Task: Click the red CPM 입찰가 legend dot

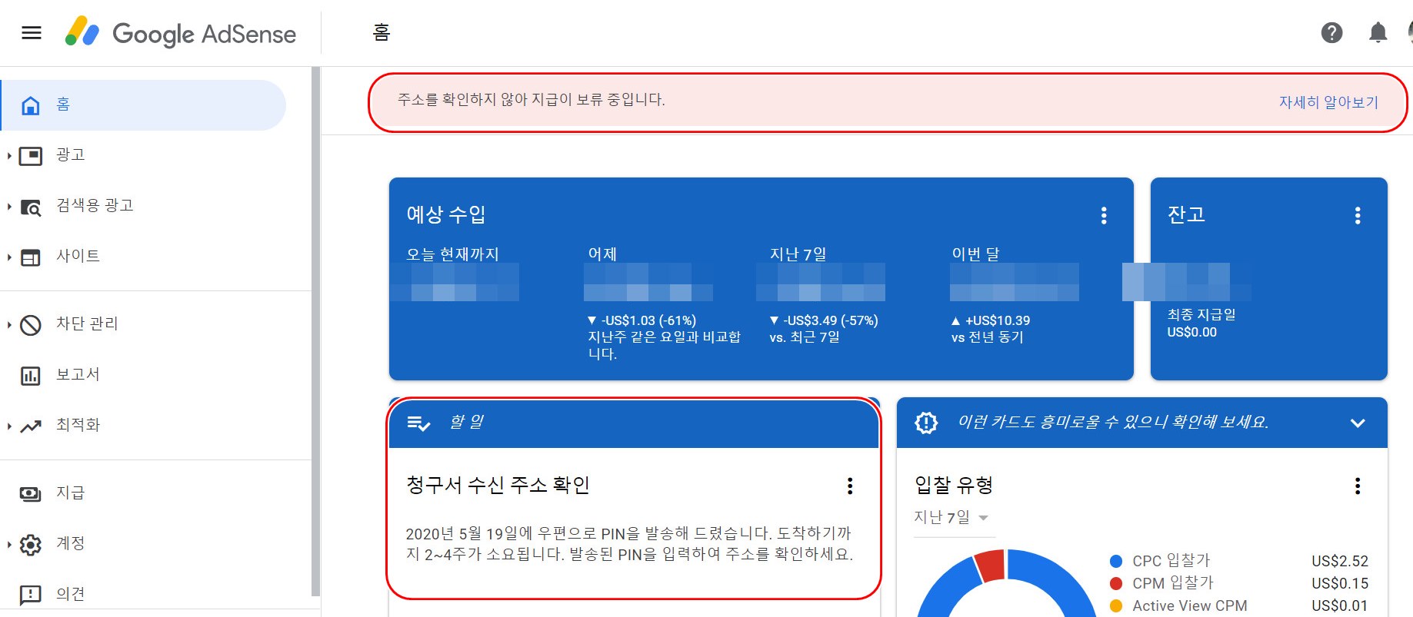Action: 1116,583
